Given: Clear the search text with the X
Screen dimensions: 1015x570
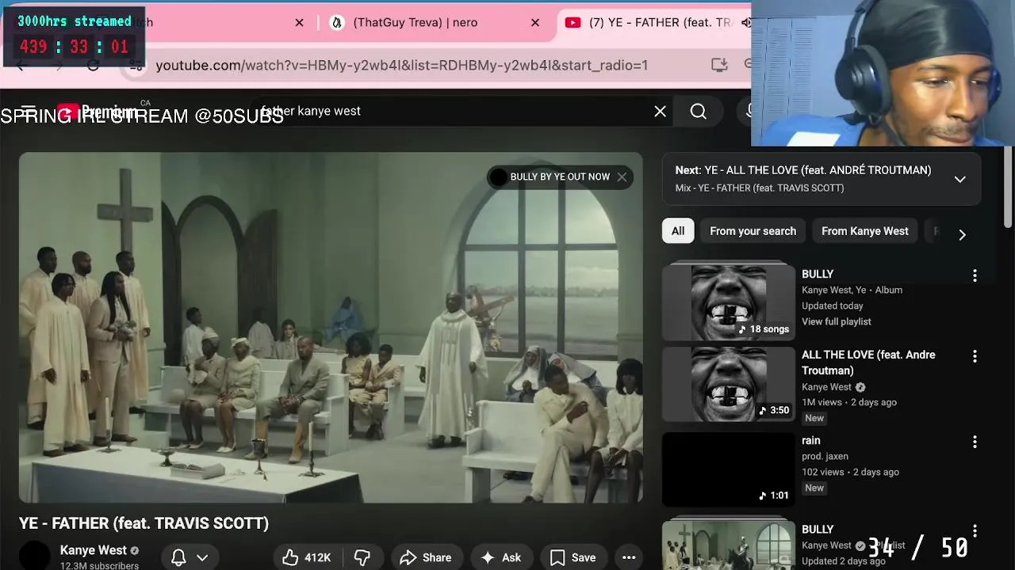Looking at the screenshot, I should pos(660,112).
